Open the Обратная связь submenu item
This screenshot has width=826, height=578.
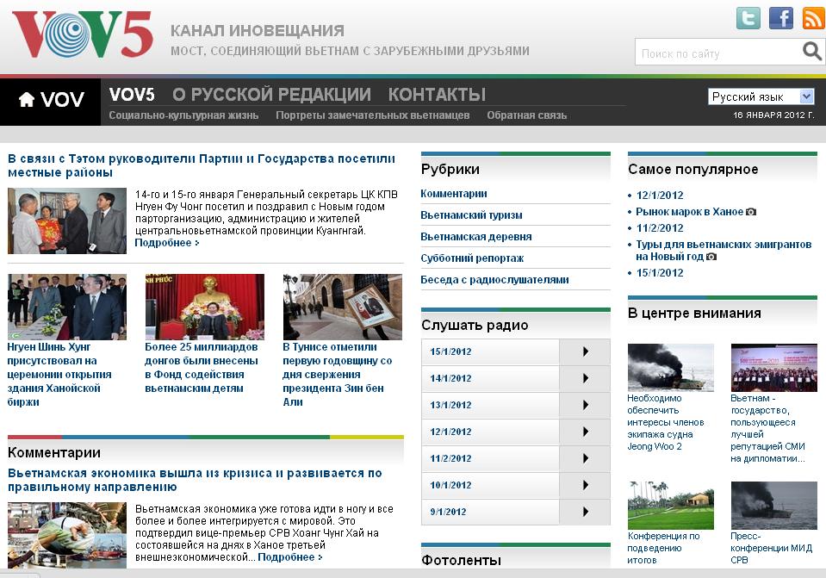tap(526, 113)
